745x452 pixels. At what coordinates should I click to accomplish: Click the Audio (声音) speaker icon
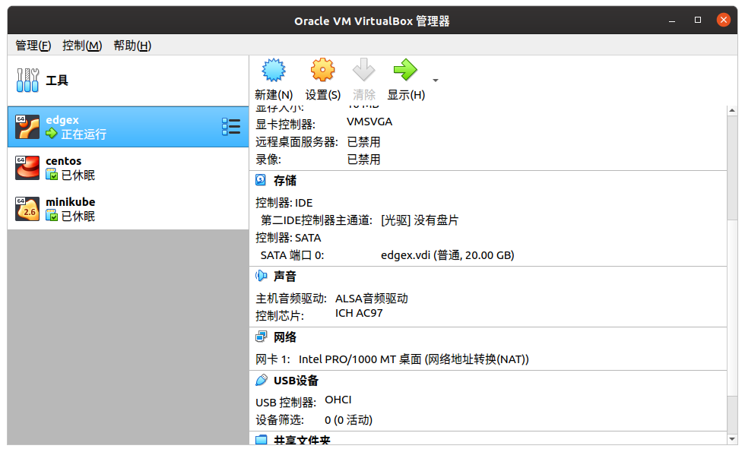[261, 276]
